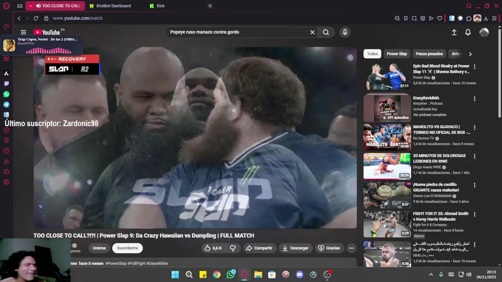Open MANOLITO VS GUAYACO video thumbnail

click(x=386, y=137)
